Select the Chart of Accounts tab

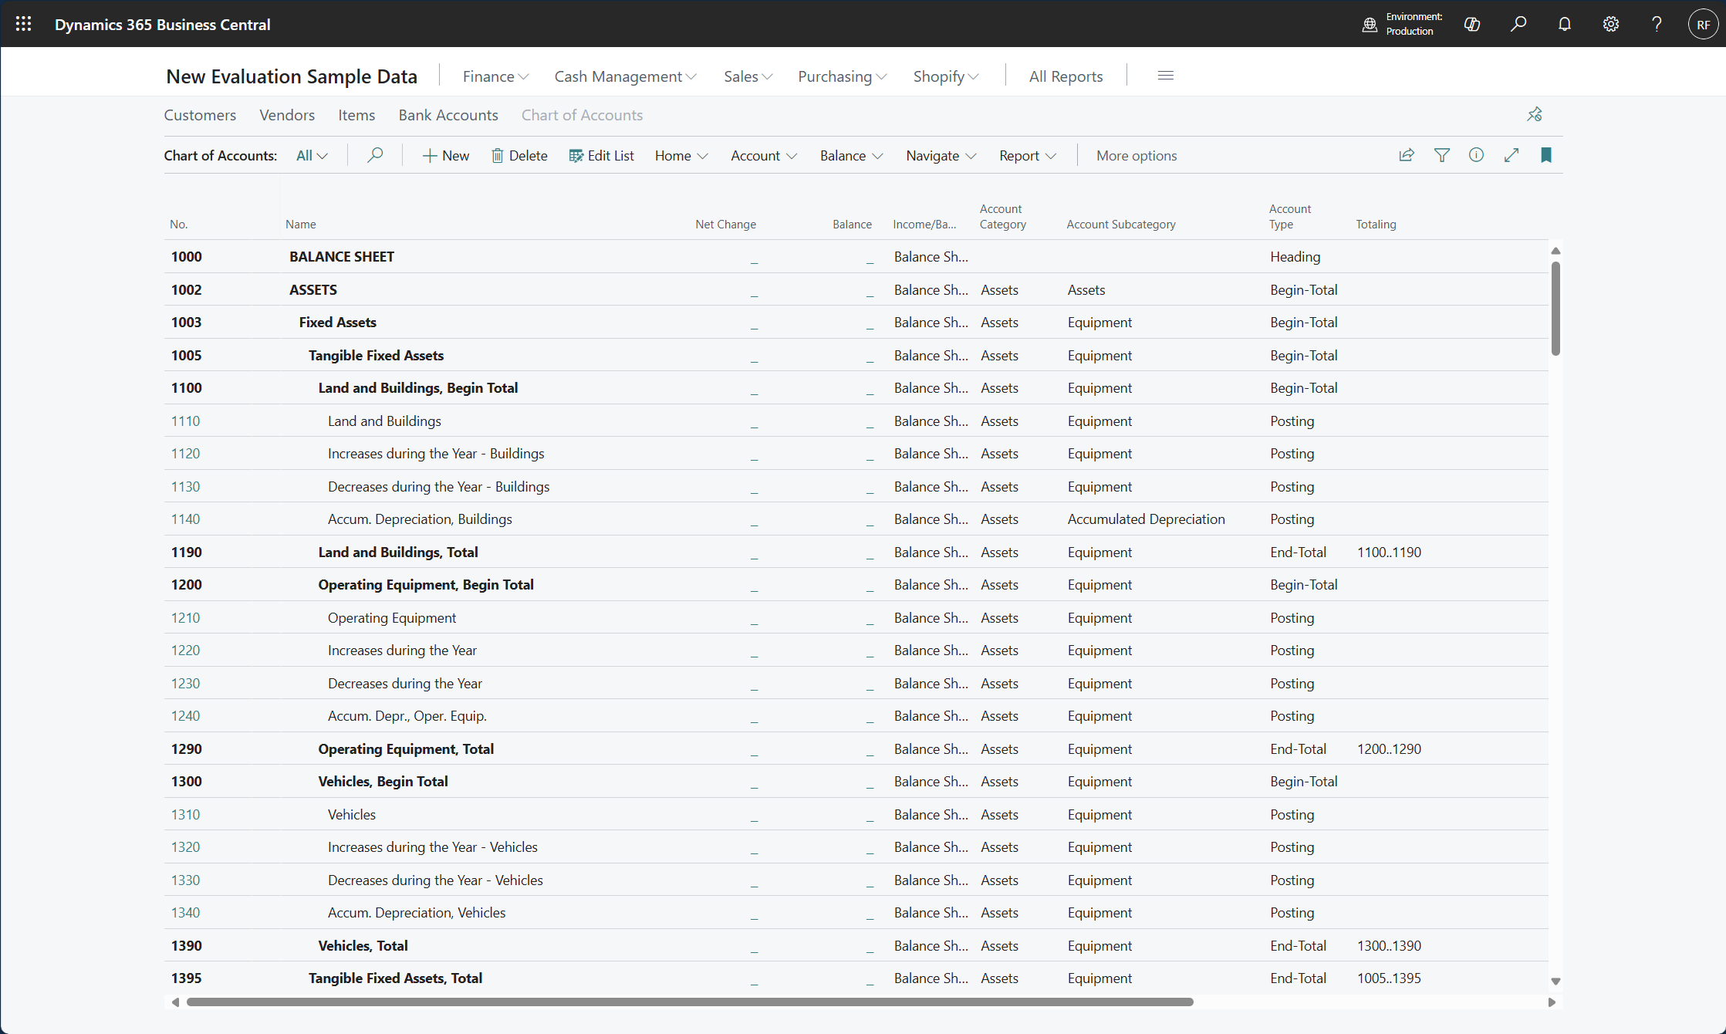click(x=582, y=115)
